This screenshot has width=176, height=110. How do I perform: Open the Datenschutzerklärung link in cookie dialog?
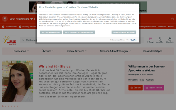click(118, 40)
